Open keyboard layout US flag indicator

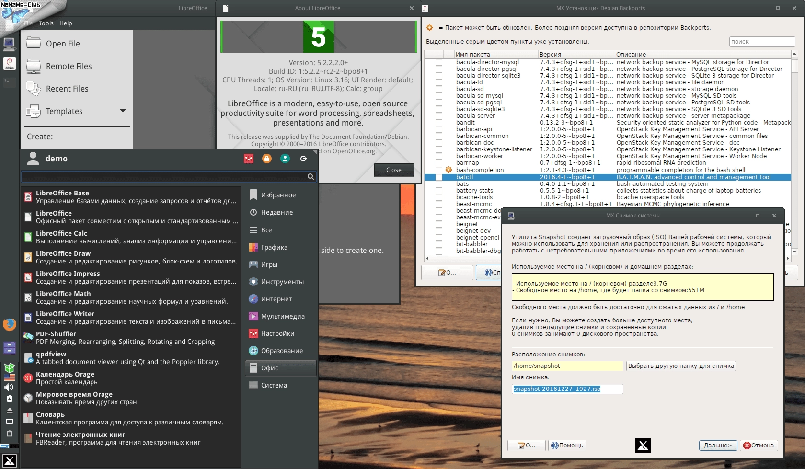coord(9,377)
